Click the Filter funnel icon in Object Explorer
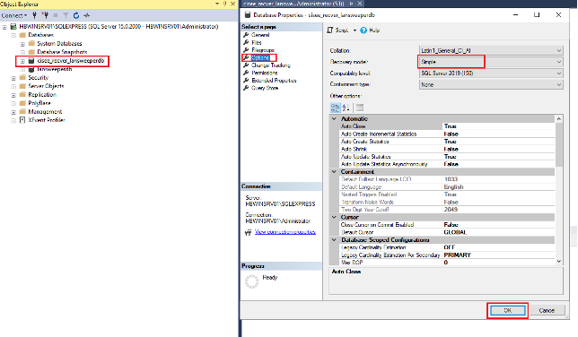Viewport: 578px width, 337px height. pos(66,15)
